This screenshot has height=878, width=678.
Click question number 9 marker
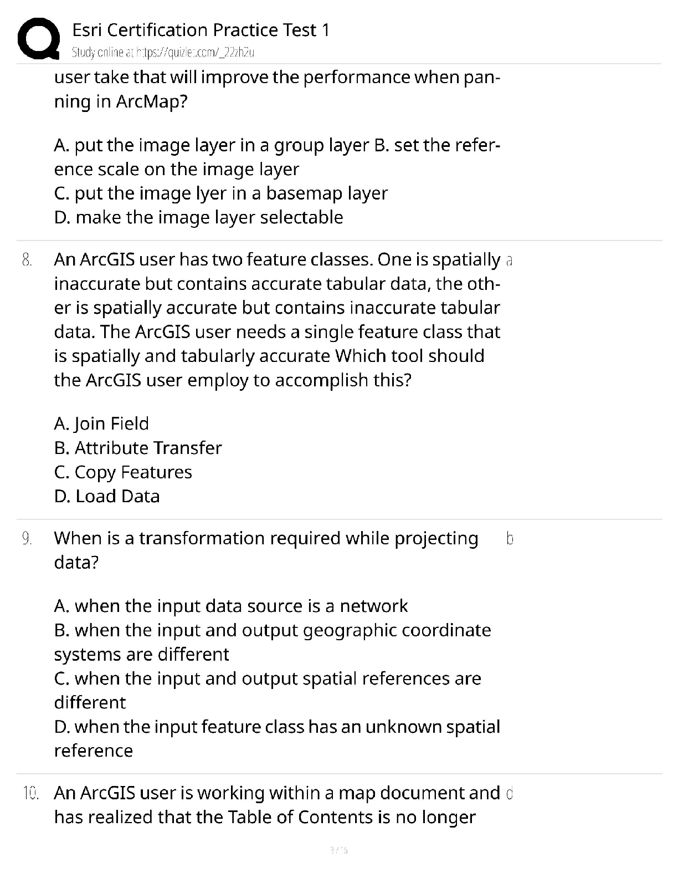click(27, 538)
